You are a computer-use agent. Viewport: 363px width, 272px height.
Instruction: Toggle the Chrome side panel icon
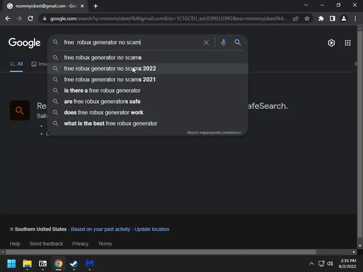(x=333, y=18)
